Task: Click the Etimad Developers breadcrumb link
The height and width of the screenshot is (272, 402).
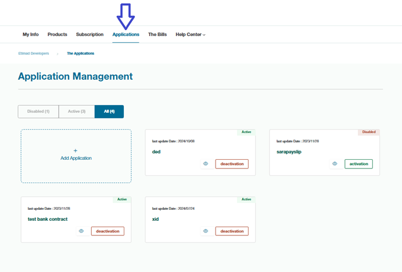Action: 34,53
